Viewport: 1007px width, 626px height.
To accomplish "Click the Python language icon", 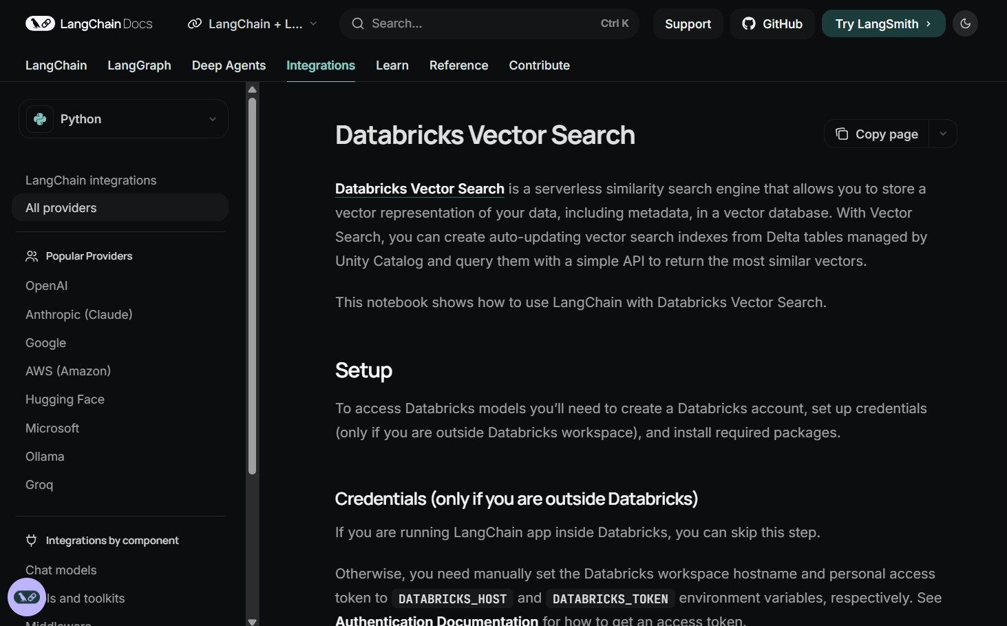I will point(40,119).
